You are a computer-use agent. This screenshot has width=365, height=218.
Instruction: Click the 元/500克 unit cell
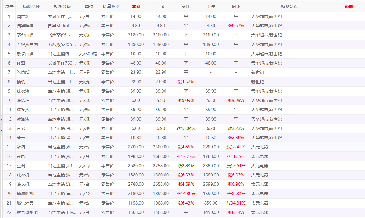pyautogui.click(x=89, y=54)
